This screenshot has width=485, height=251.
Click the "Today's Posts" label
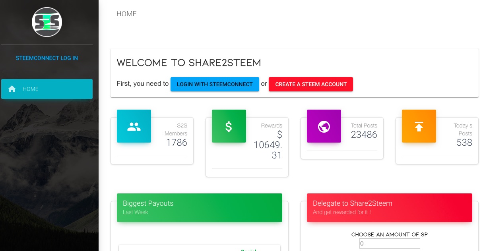[x=463, y=129]
